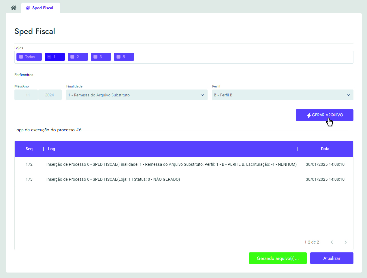
Task: Click the Data column header
Action: pos(325,149)
